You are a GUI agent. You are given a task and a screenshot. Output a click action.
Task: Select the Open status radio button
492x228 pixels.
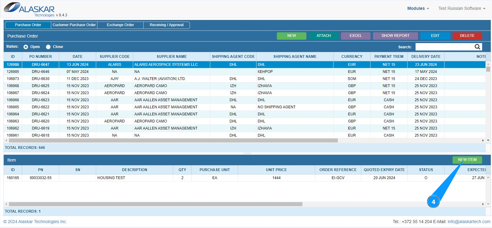[x=26, y=47]
